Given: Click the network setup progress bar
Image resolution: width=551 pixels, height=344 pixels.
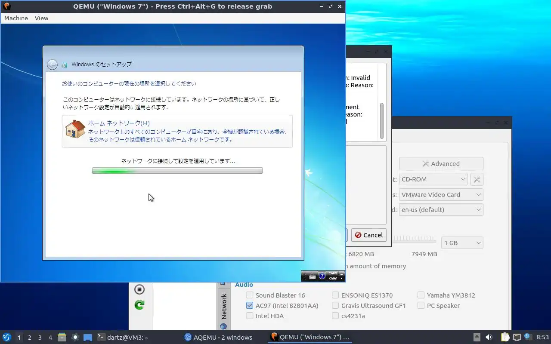Looking at the screenshot, I should tap(177, 170).
